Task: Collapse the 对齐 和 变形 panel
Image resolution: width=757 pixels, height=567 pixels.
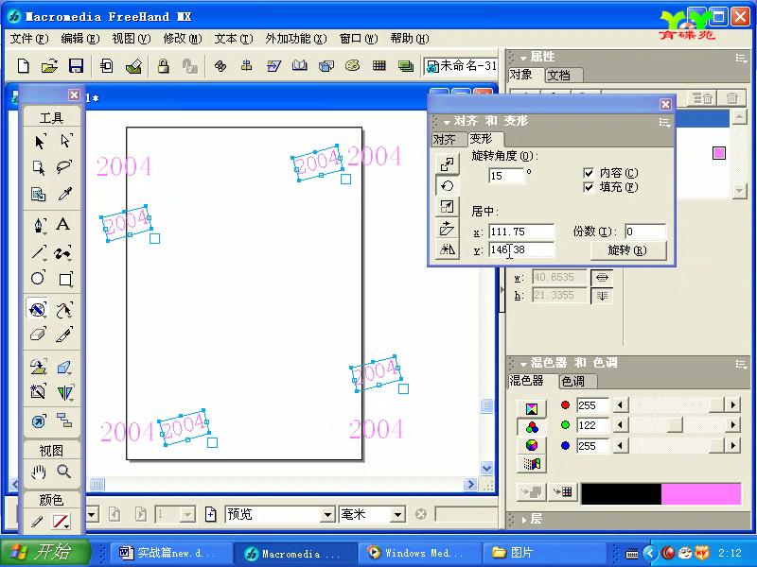Action: tap(447, 122)
